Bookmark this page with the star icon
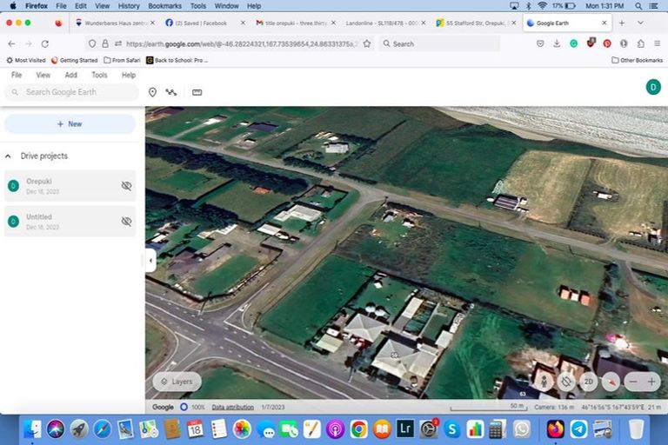668x445 pixels. point(367,43)
